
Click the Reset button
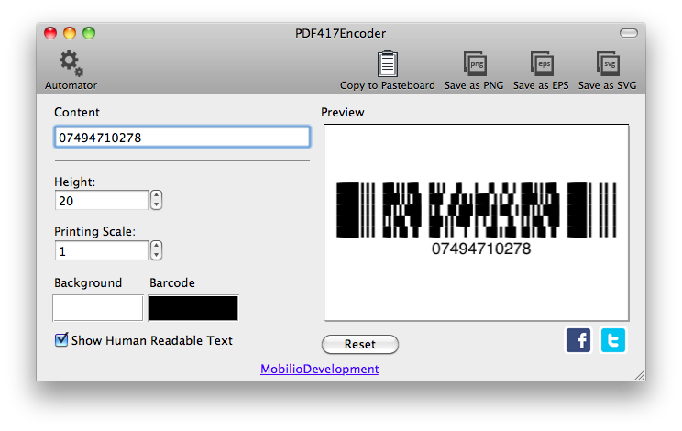coord(360,344)
